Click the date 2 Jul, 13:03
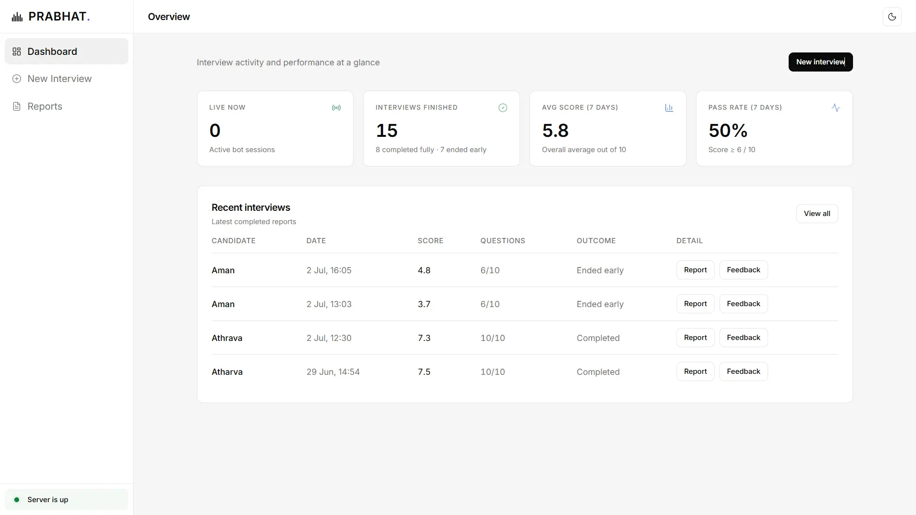916x515 pixels. coord(329,304)
